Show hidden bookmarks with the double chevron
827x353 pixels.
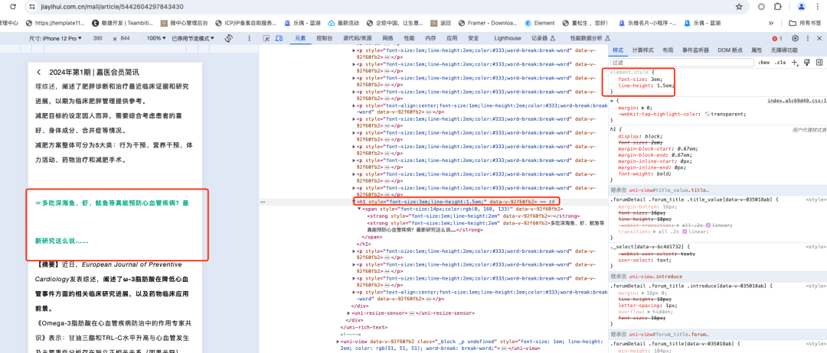pos(770,23)
